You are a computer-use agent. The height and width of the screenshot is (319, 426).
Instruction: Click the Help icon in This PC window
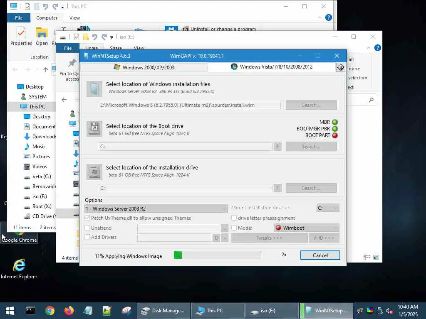(329, 17)
